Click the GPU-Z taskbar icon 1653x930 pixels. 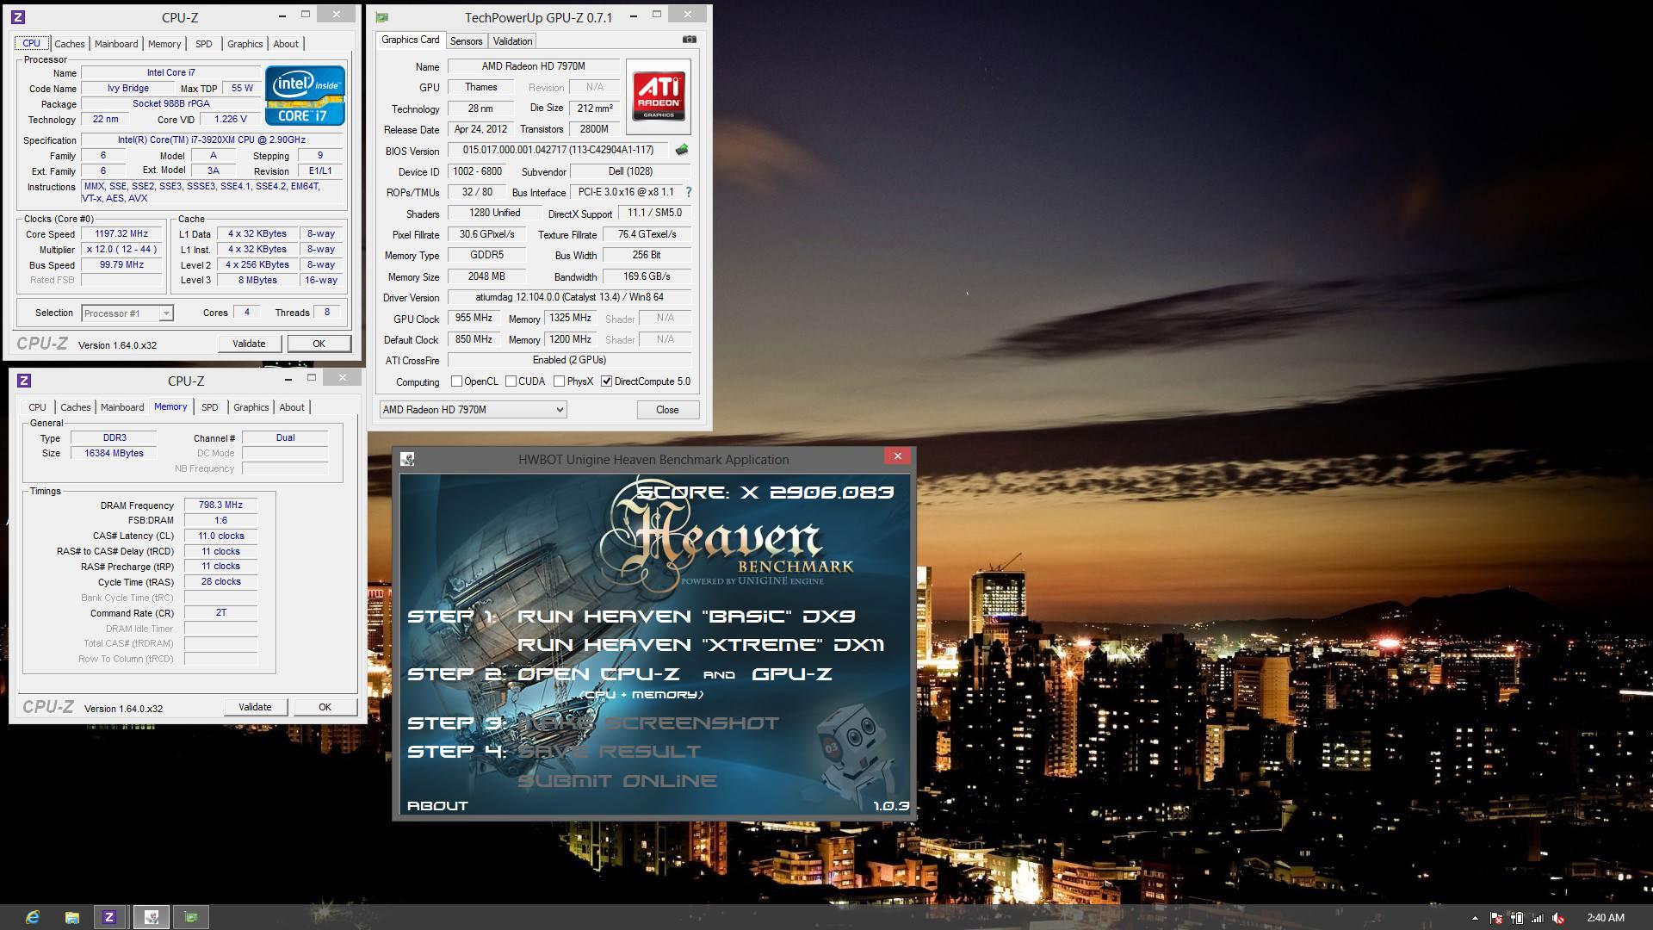(x=191, y=917)
